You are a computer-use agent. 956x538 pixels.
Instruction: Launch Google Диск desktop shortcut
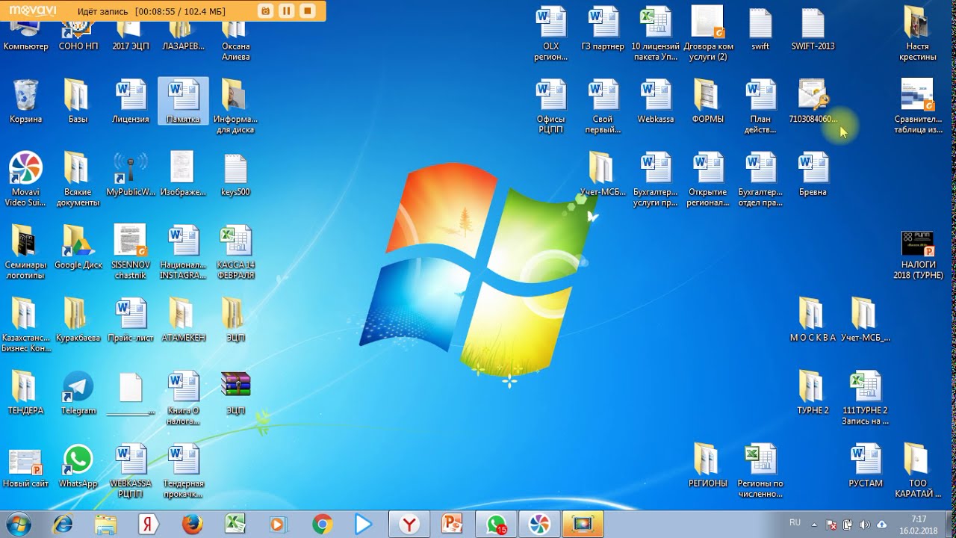(78, 247)
